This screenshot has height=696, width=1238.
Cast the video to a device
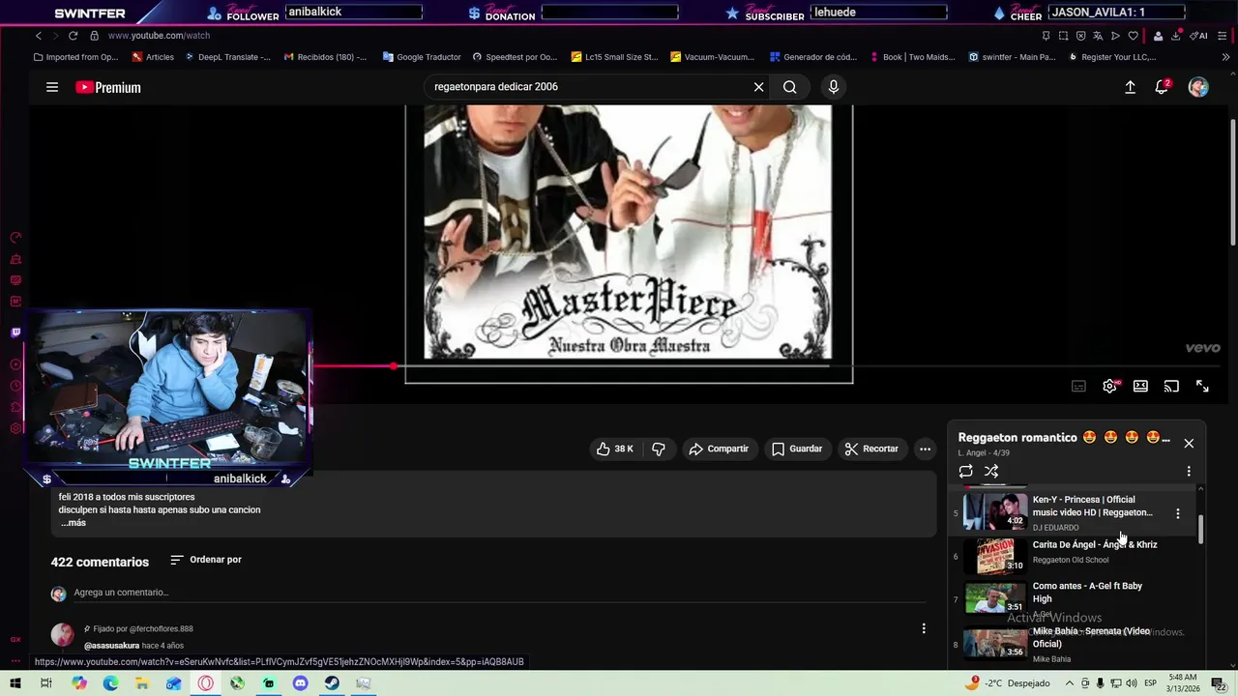point(1171,386)
